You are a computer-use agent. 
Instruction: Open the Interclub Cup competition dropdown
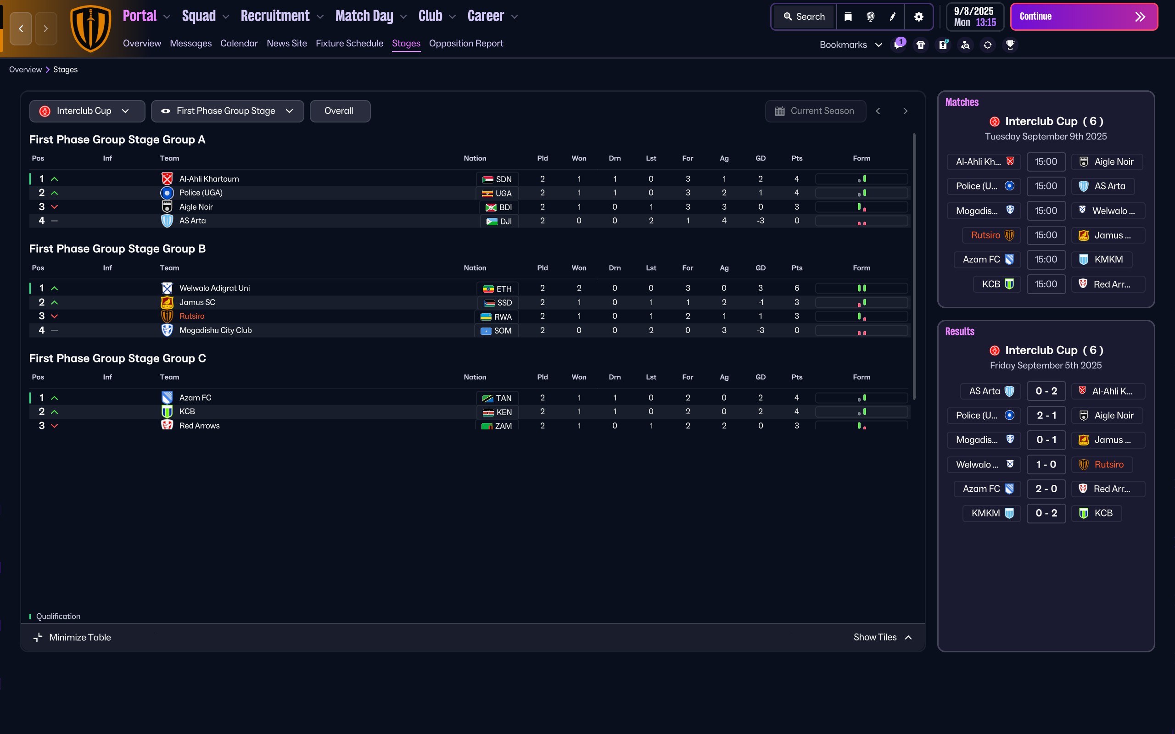(87, 111)
